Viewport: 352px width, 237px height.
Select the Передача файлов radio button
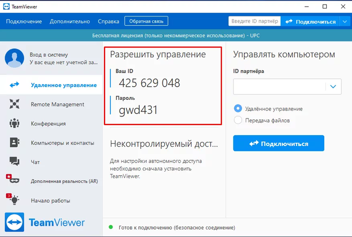238,120
